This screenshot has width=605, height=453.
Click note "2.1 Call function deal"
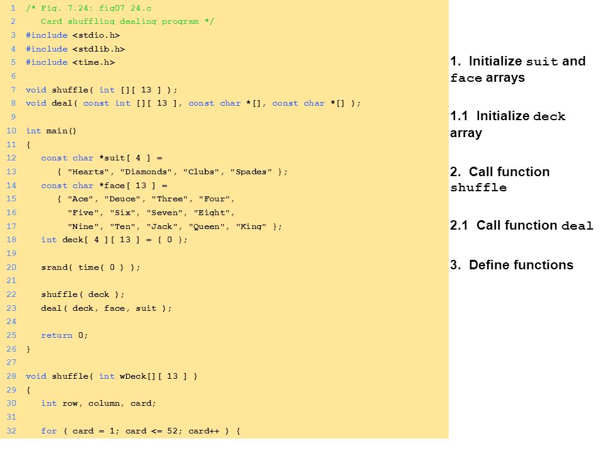pos(521,225)
